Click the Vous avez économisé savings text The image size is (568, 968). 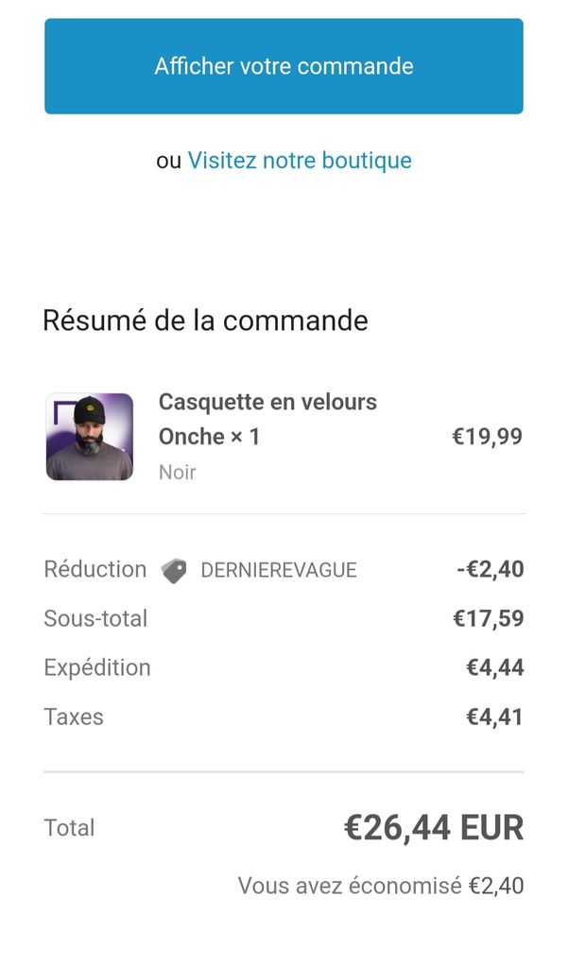380,886
